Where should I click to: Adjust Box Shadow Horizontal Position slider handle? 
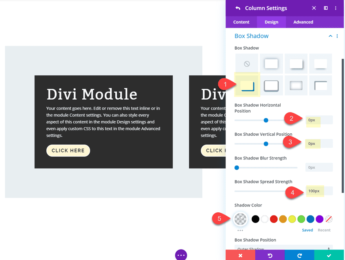[266, 120]
